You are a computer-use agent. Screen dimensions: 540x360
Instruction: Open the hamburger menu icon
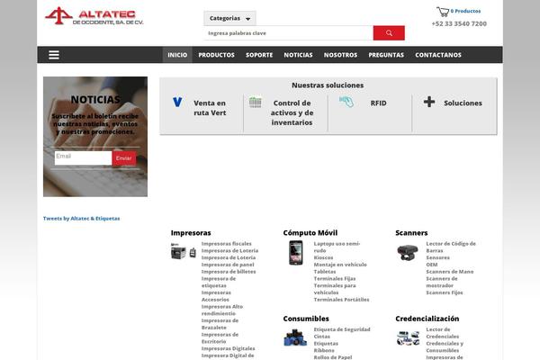54,55
